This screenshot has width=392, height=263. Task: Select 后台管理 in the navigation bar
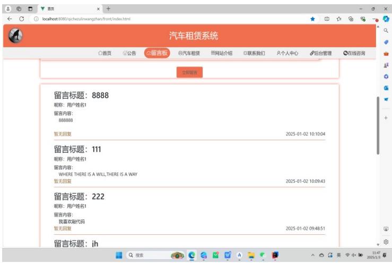click(x=321, y=53)
